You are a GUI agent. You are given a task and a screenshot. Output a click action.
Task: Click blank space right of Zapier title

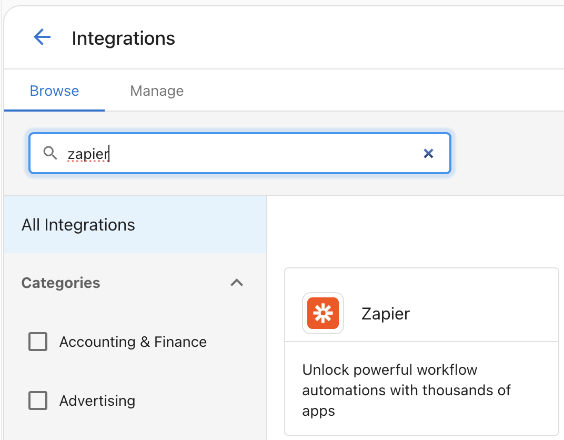(x=484, y=314)
